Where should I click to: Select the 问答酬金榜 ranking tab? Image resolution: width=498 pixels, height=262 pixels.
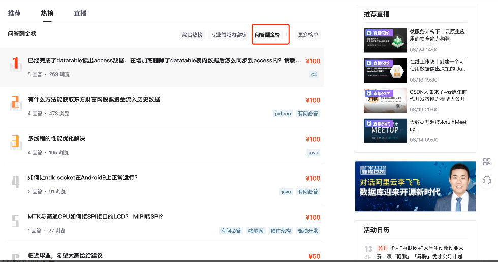click(x=267, y=35)
